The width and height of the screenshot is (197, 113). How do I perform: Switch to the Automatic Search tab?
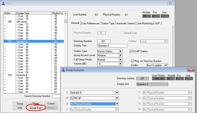(125, 23)
